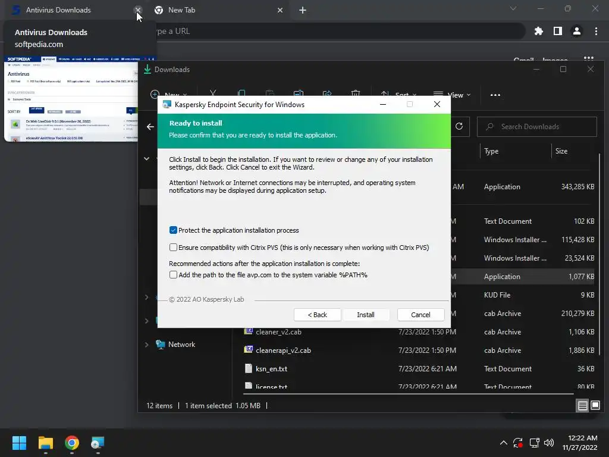Screen dimensions: 609x457
Task: Open See more options in Downloads toolbar
Action: [x=495, y=95]
